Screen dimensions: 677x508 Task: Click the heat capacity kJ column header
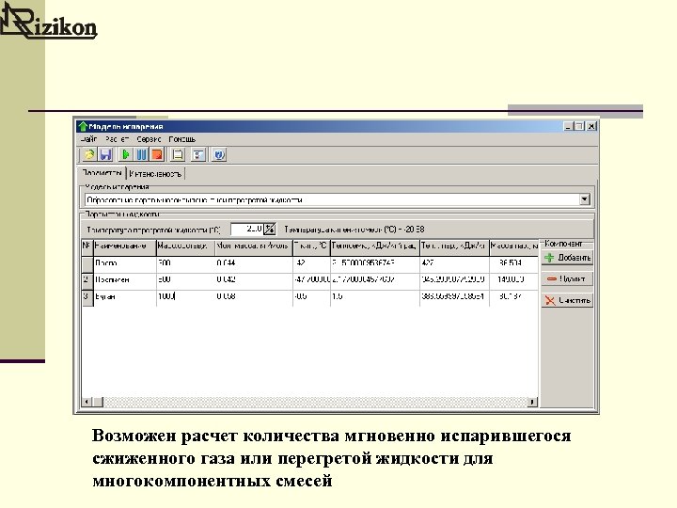(x=375, y=247)
